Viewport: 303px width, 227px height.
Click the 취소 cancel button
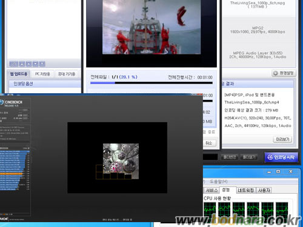click(209, 143)
